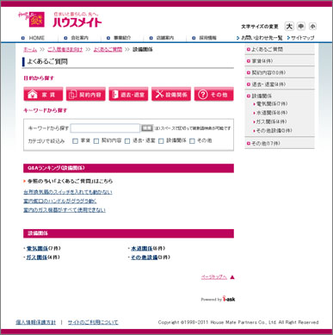The width and height of the screenshot is (333, 335).
Task: Open sidebar 退去・退室(4件) item
Action: coord(280,84)
